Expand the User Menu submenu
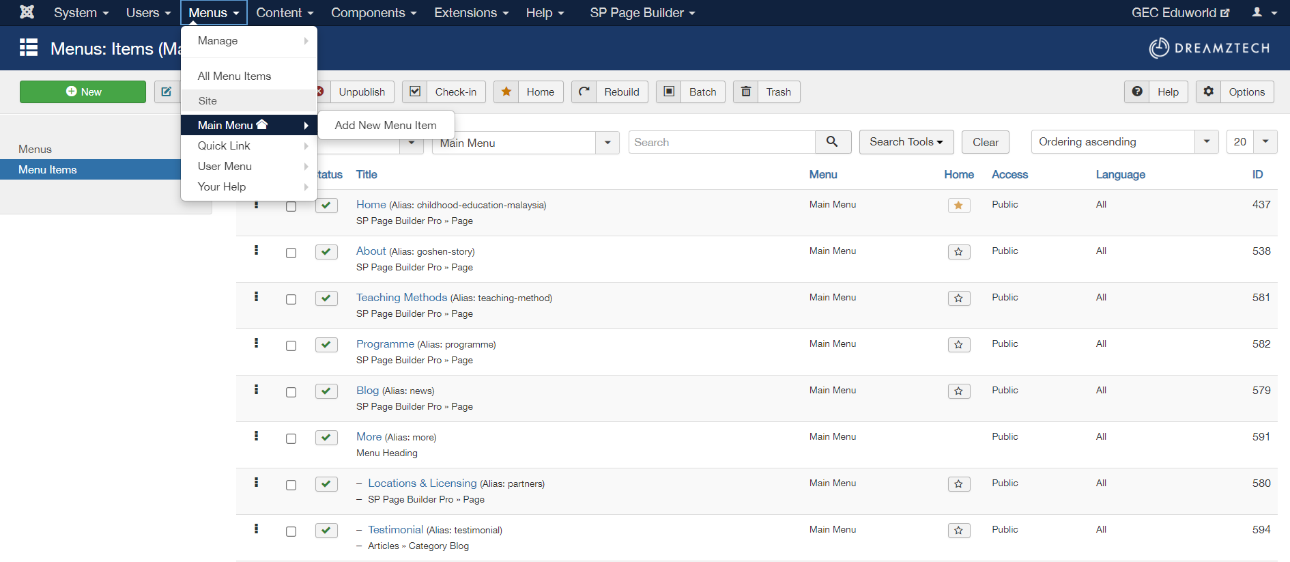The width and height of the screenshot is (1290, 562). (x=249, y=166)
